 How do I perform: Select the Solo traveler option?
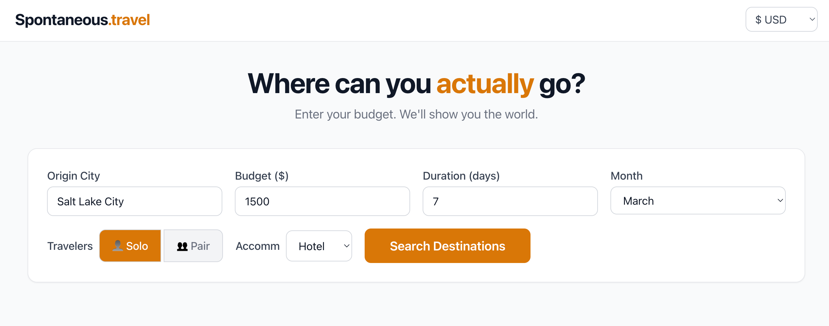(x=130, y=246)
